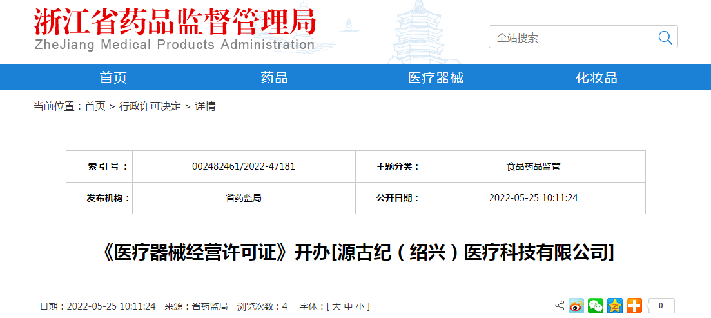The image size is (711, 318).
Task: Click the 省药监局 publisher cell
Action: (244, 198)
